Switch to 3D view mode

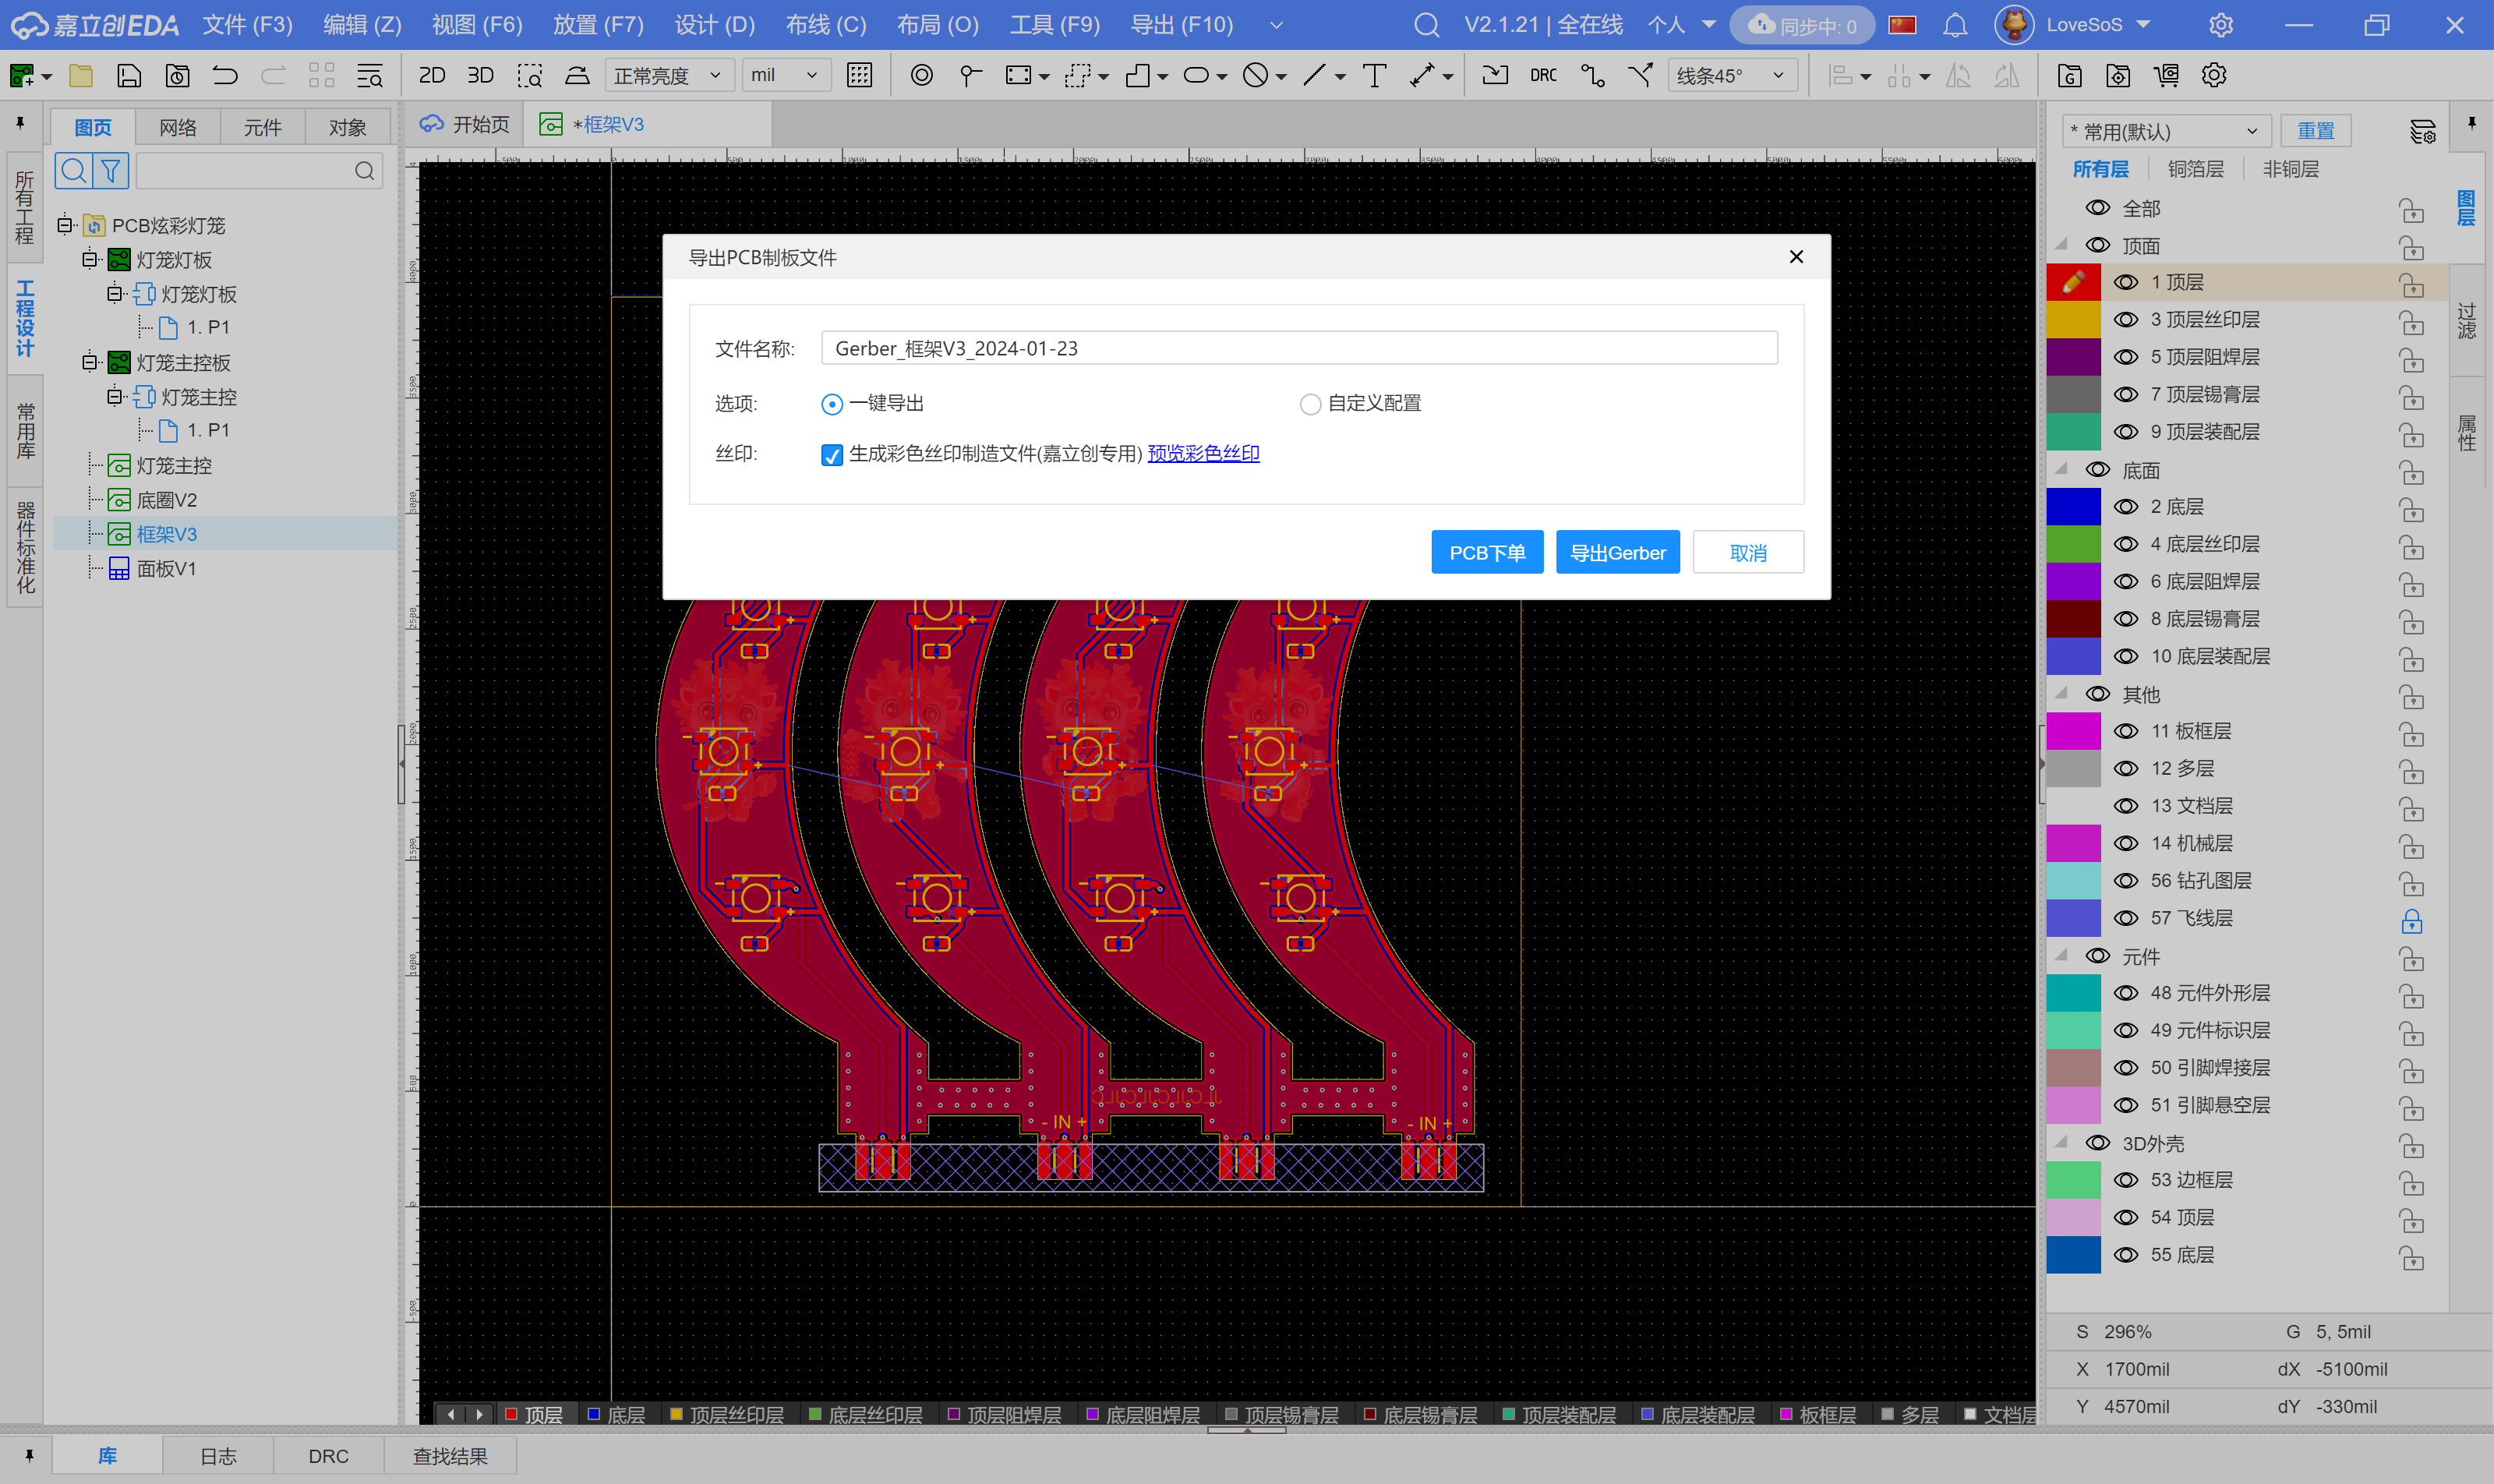point(480,75)
